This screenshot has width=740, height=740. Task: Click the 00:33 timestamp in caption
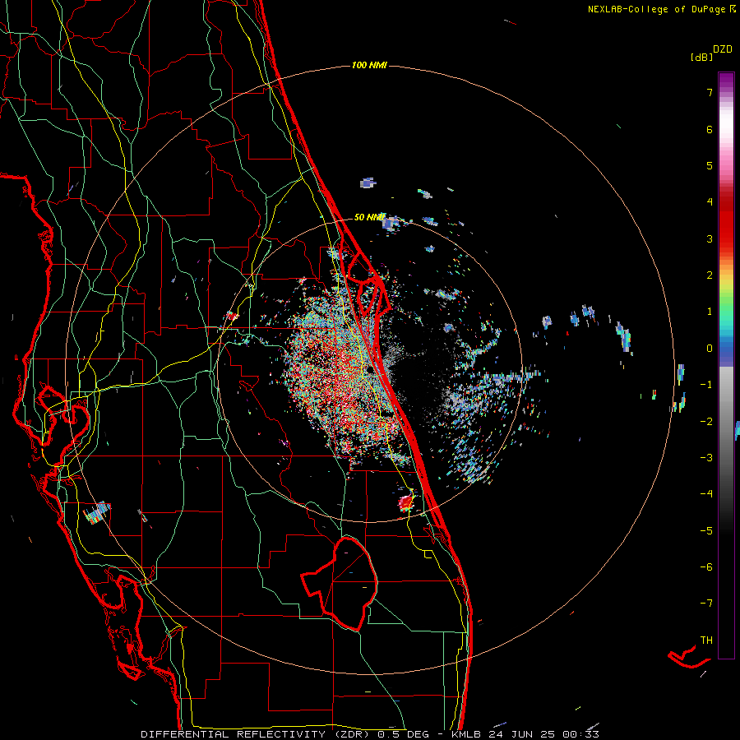[x=580, y=734]
